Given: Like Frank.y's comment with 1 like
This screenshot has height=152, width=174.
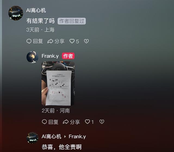Looking at the screenshot, I should (x=88, y=122).
